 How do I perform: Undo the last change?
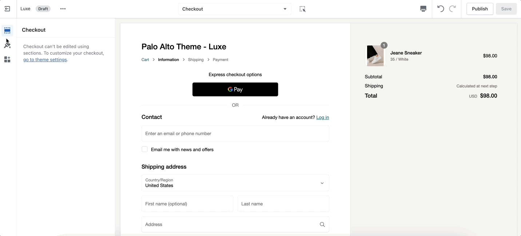[441, 9]
